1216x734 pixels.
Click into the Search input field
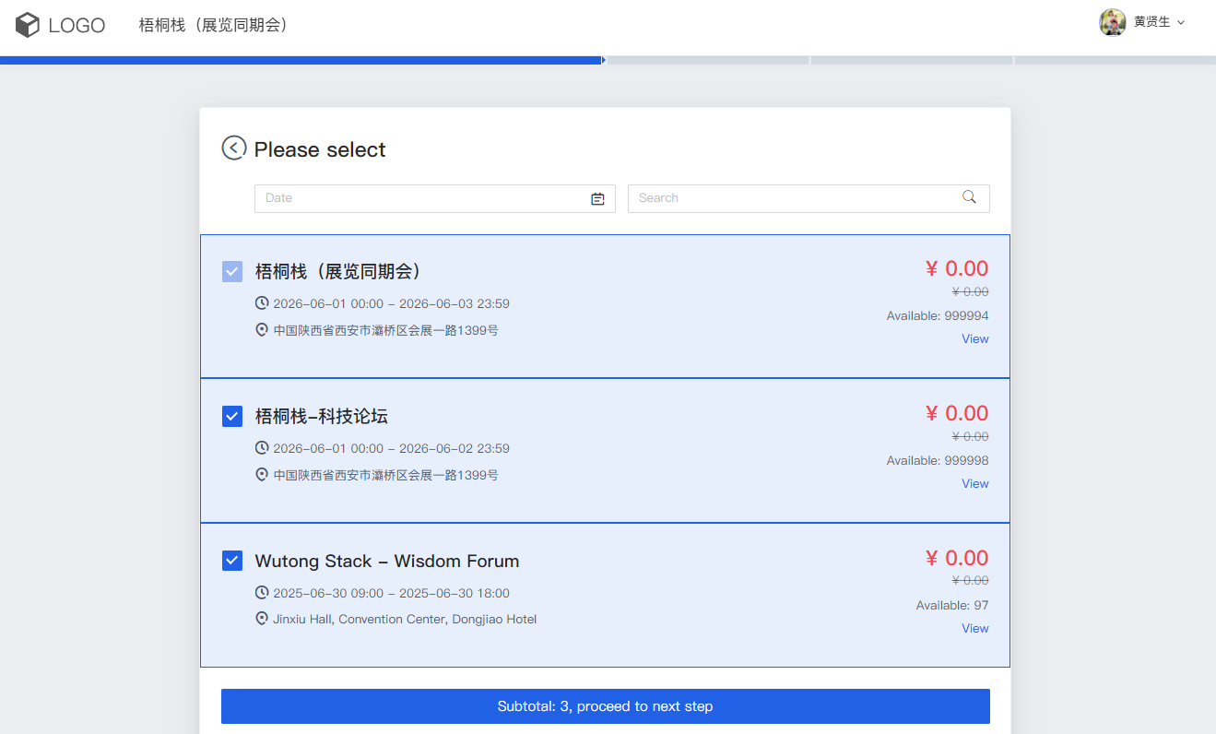793,198
